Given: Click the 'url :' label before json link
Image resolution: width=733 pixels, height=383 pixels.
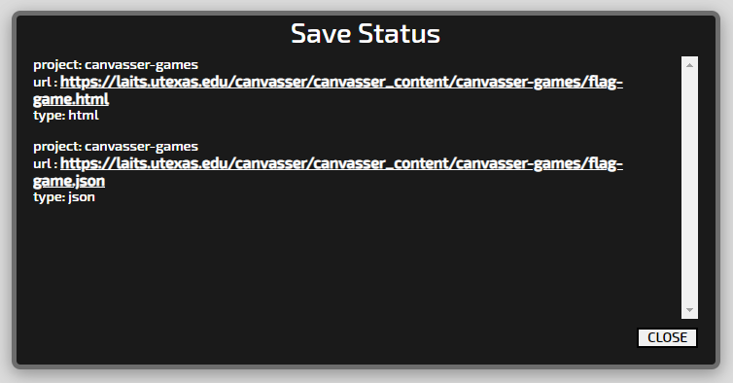Looking at the screenshot, I should coord(46,164).
